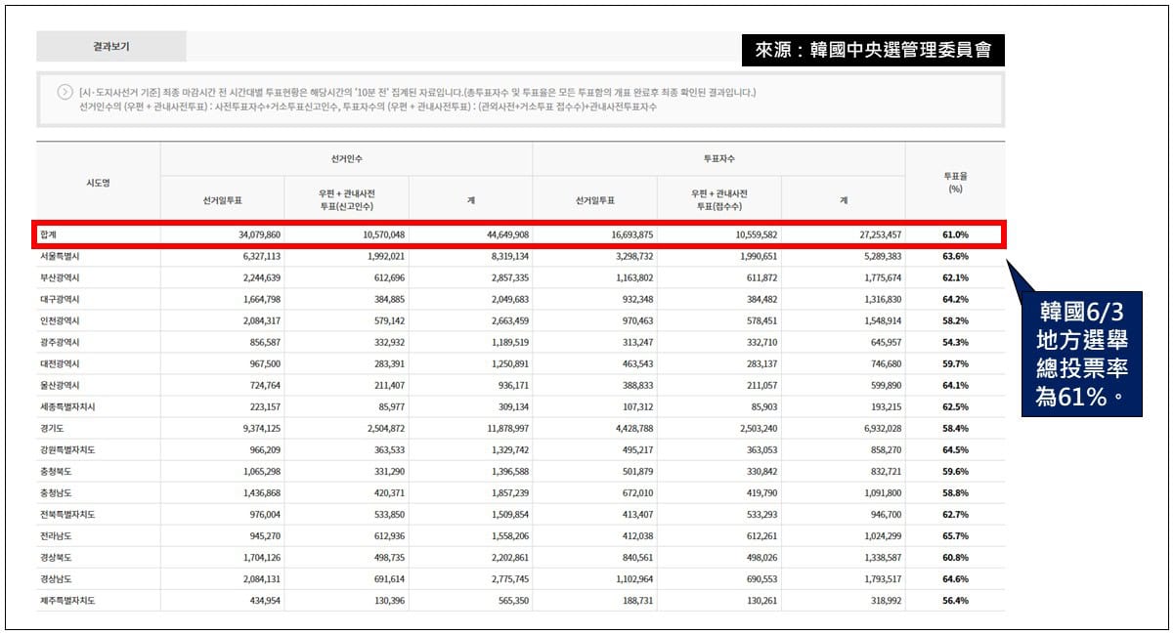Click the cell showing 16,693,875
The image size is (1174, 635).
[631, 235]
